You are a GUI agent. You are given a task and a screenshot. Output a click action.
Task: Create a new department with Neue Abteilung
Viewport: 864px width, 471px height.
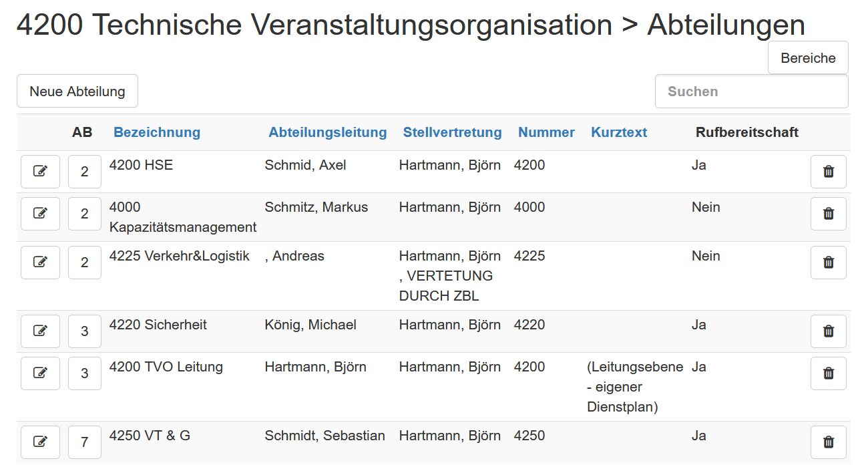(x=77, y=90)
